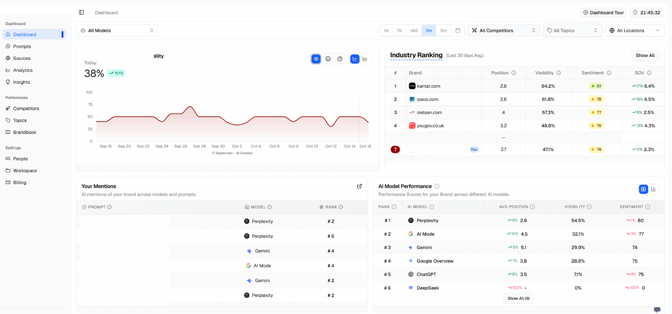
Task: Click Show All in Industry Ranking
Action: [x=645, y=55]
